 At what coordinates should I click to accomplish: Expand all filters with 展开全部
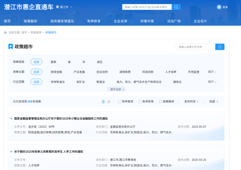click(116, 89)
